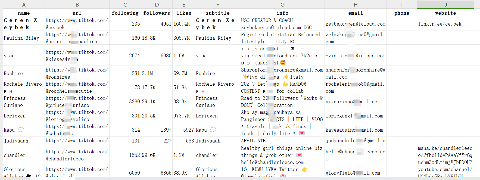Select the following value 3280
The width and height of the screenshot is (480, 180).
125,101
